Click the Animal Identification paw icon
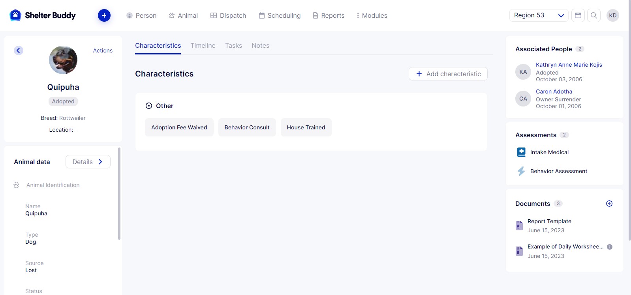Screen dimensions: 631x295 coord(16,185)
